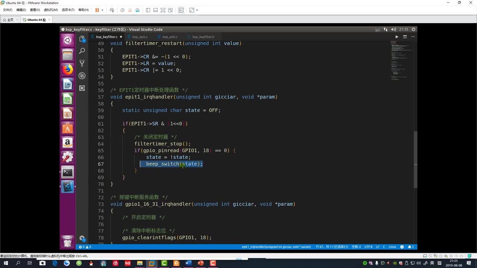
Task: Click the Linux configuration status item
Action: point(392,247)
